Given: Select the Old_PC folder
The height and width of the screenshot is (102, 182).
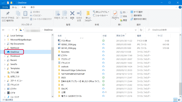Looking at the screenshot, I should (65, 89).
